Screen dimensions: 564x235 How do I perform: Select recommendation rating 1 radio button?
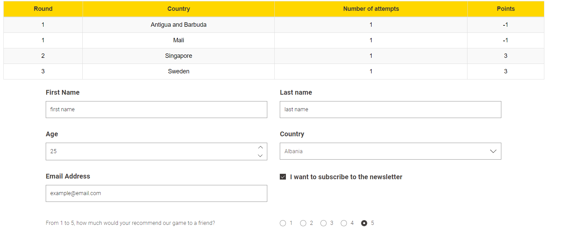(283, 223)
